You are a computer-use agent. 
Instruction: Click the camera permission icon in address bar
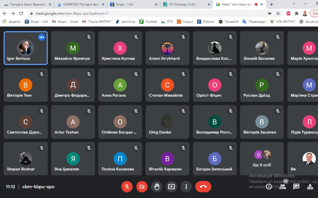click(x=270, y=13)
